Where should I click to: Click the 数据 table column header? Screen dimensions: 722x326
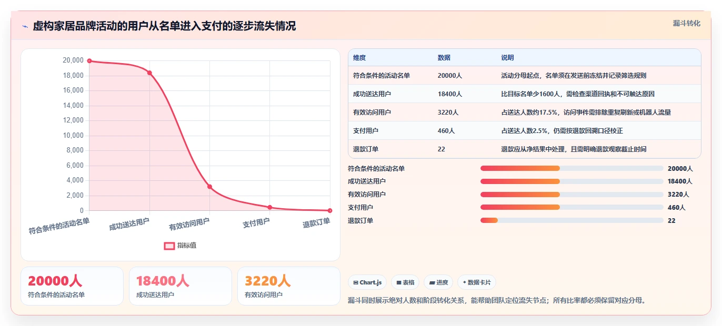(x=444, y=58)
